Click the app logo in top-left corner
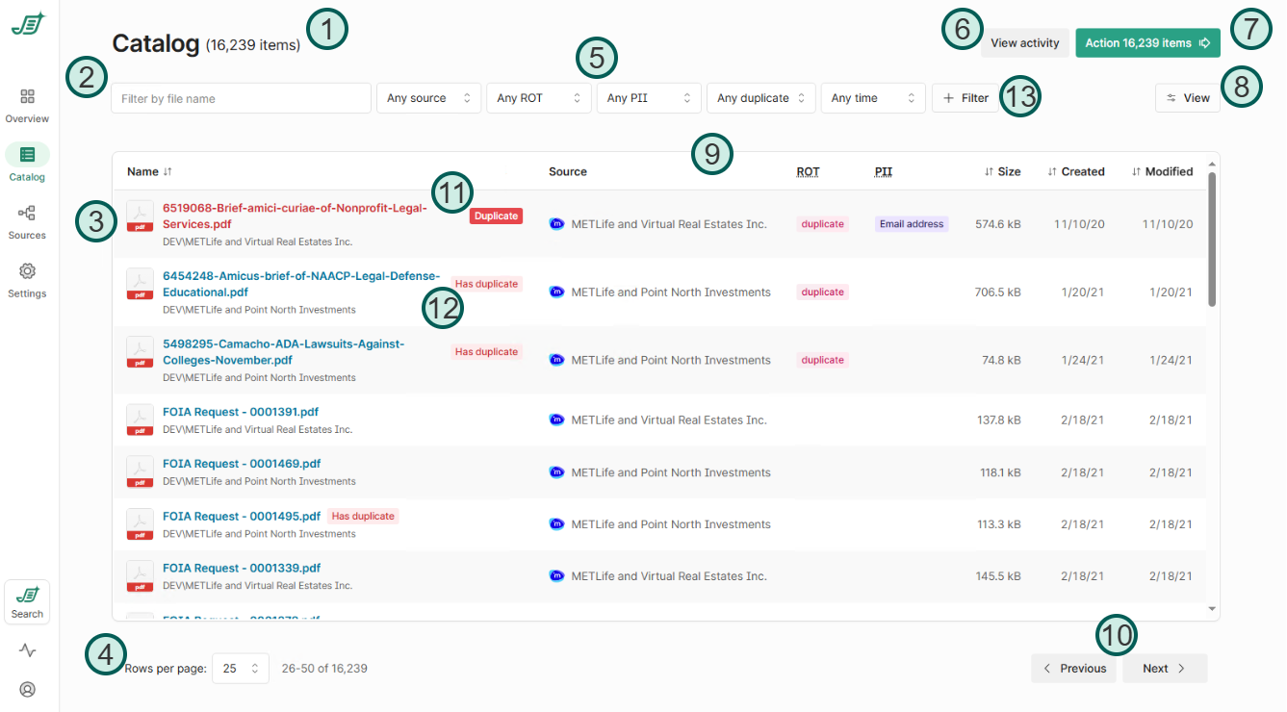Viewport: 1287px width, 712px height. pyautogui.click(x=27, y=25)
